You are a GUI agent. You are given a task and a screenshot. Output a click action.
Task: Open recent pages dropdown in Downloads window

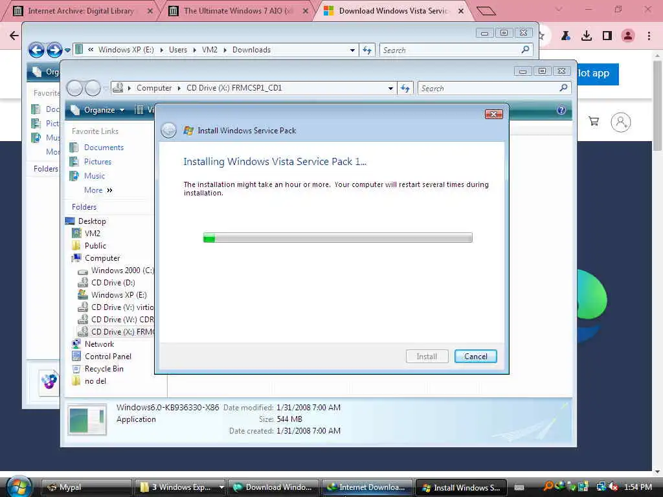(x=67, y=50)
